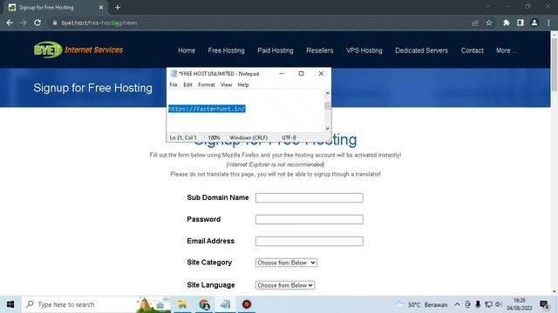
Task: Close the Signup for Free Hosting tab
Action: (x=101, y=7)
